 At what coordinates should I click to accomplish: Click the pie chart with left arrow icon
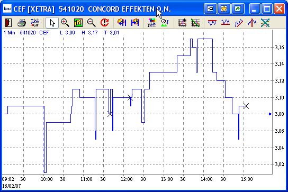point(122,23)
